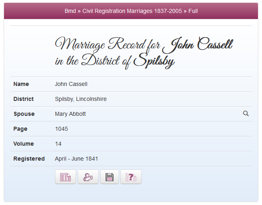Select page number 1045
The height and width of the screenshot is (205, 262).
pos(61,129)
